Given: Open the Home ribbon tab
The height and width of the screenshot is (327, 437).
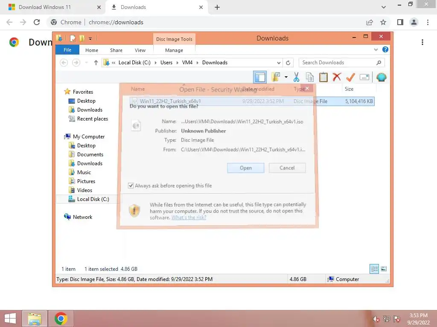Looking at the screenshot, I should pos(92,50).
